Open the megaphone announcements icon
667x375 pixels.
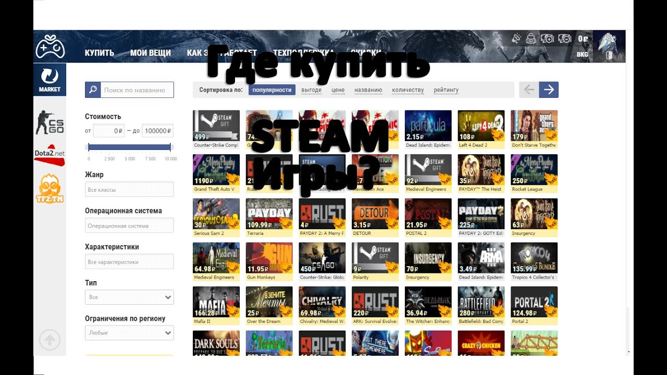tap(516, 38)
